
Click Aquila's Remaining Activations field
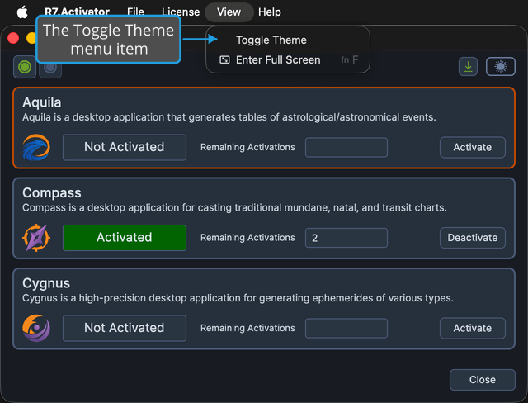pyautogui.click(x=346, y=147)
